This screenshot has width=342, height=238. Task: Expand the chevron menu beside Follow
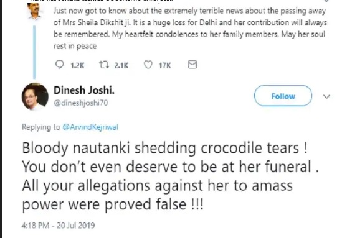click(x=326, y=96)
